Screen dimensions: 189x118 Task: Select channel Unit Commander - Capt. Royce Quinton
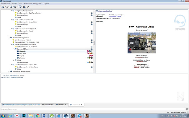(x=29, y=13)
